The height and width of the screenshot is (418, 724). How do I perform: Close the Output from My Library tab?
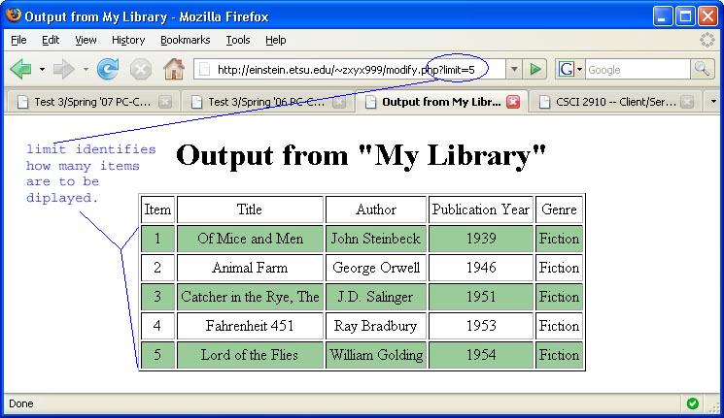(513, 102)
